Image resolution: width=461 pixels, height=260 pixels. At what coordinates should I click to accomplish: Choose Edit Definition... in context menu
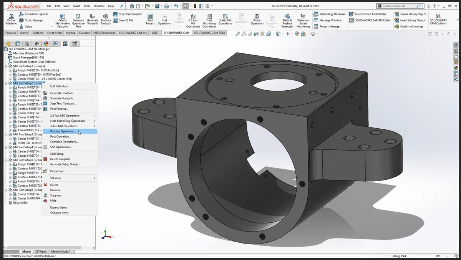[x=70, y=86]
